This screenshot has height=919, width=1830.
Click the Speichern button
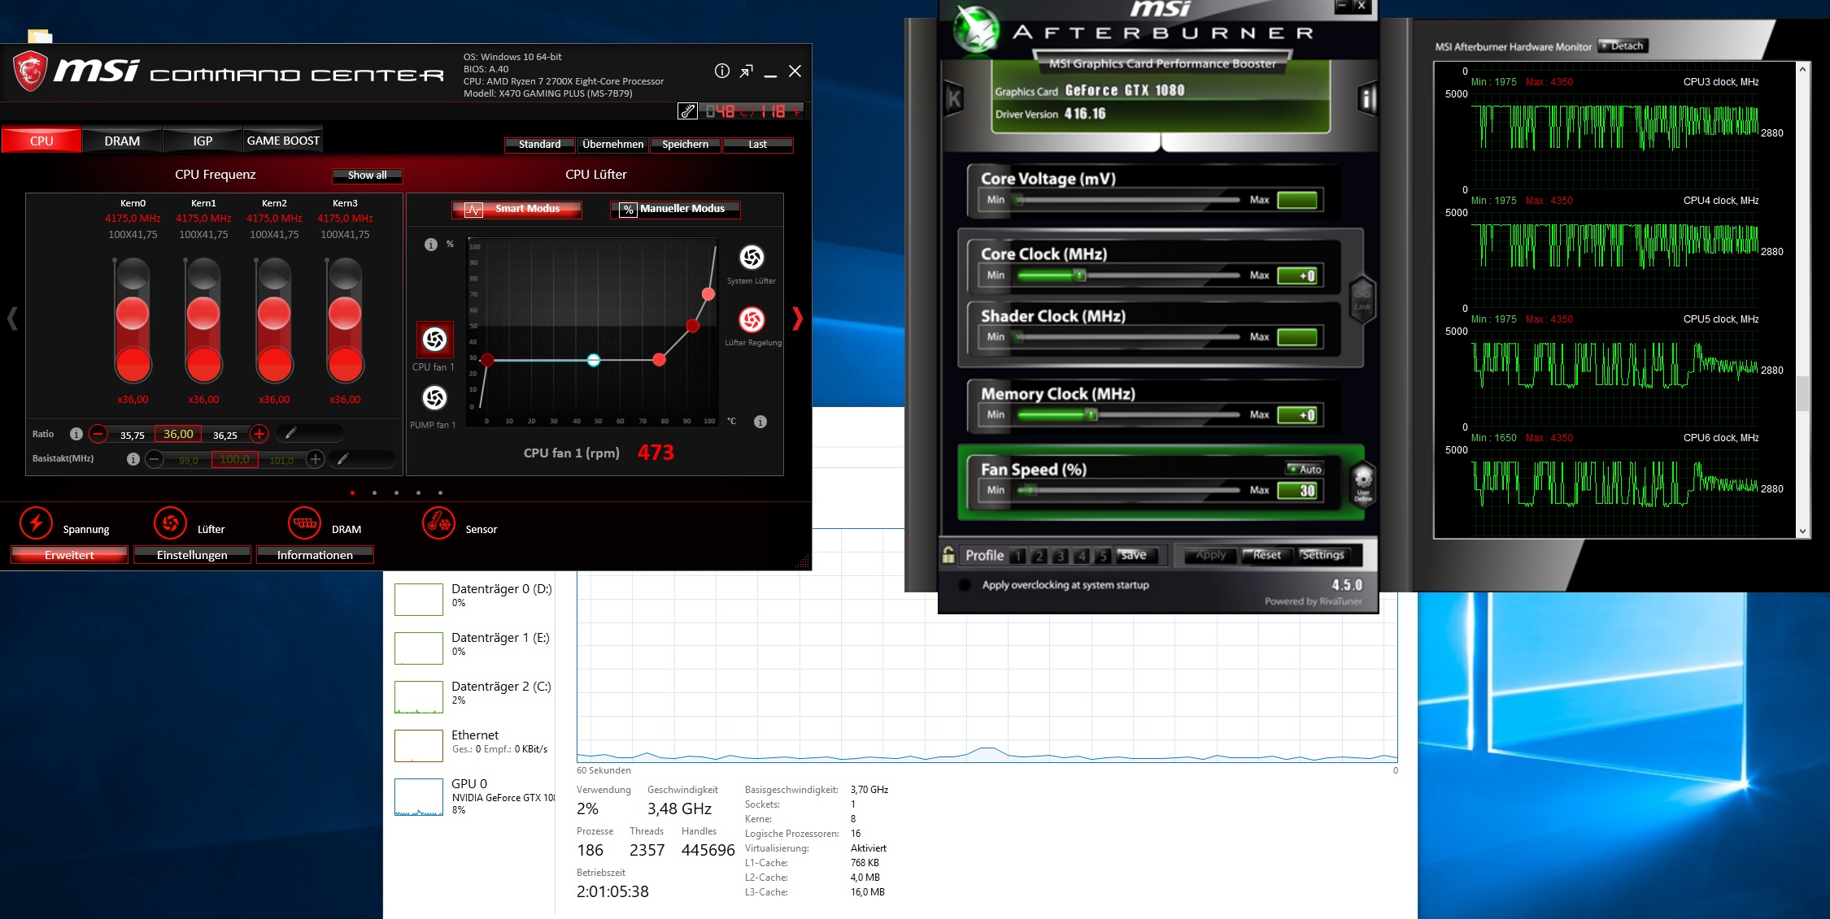(x=685, y=145)
